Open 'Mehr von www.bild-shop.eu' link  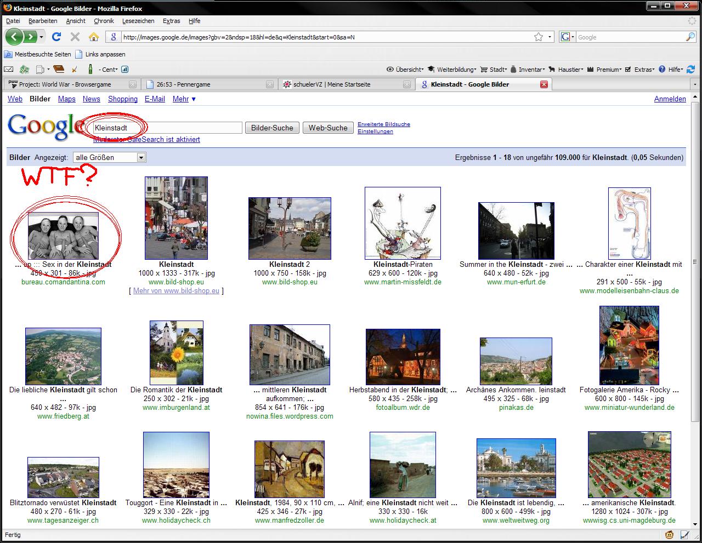click(176, 291)
